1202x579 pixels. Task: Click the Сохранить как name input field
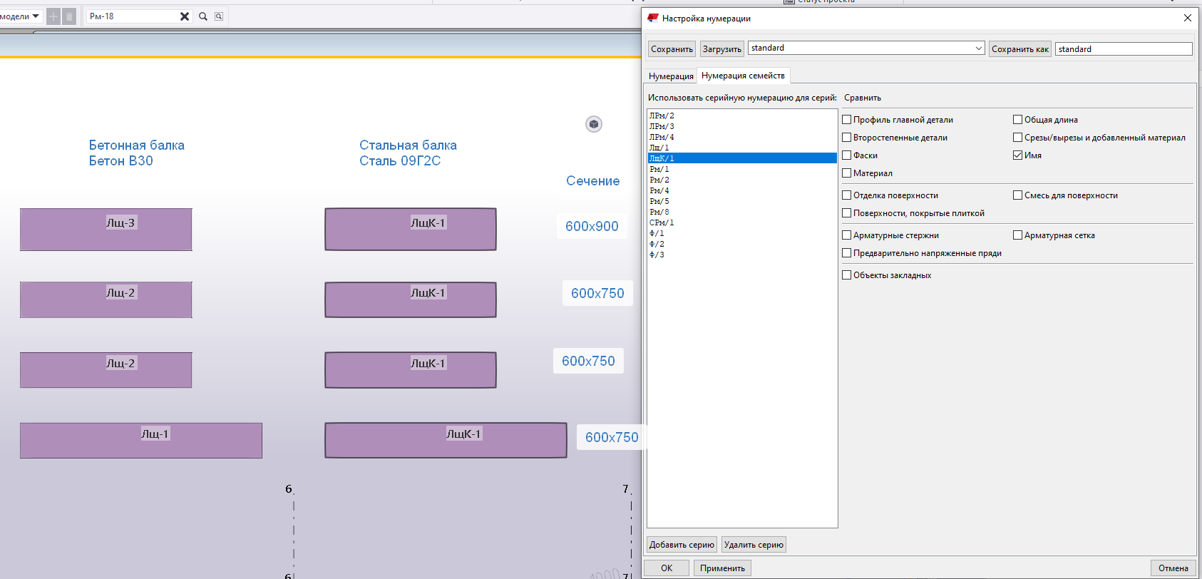1123,49
